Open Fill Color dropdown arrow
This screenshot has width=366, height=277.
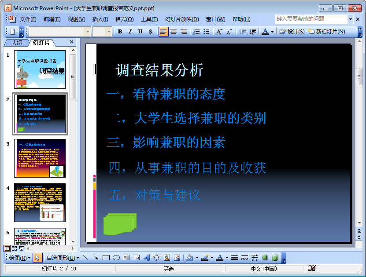point(197,258)
